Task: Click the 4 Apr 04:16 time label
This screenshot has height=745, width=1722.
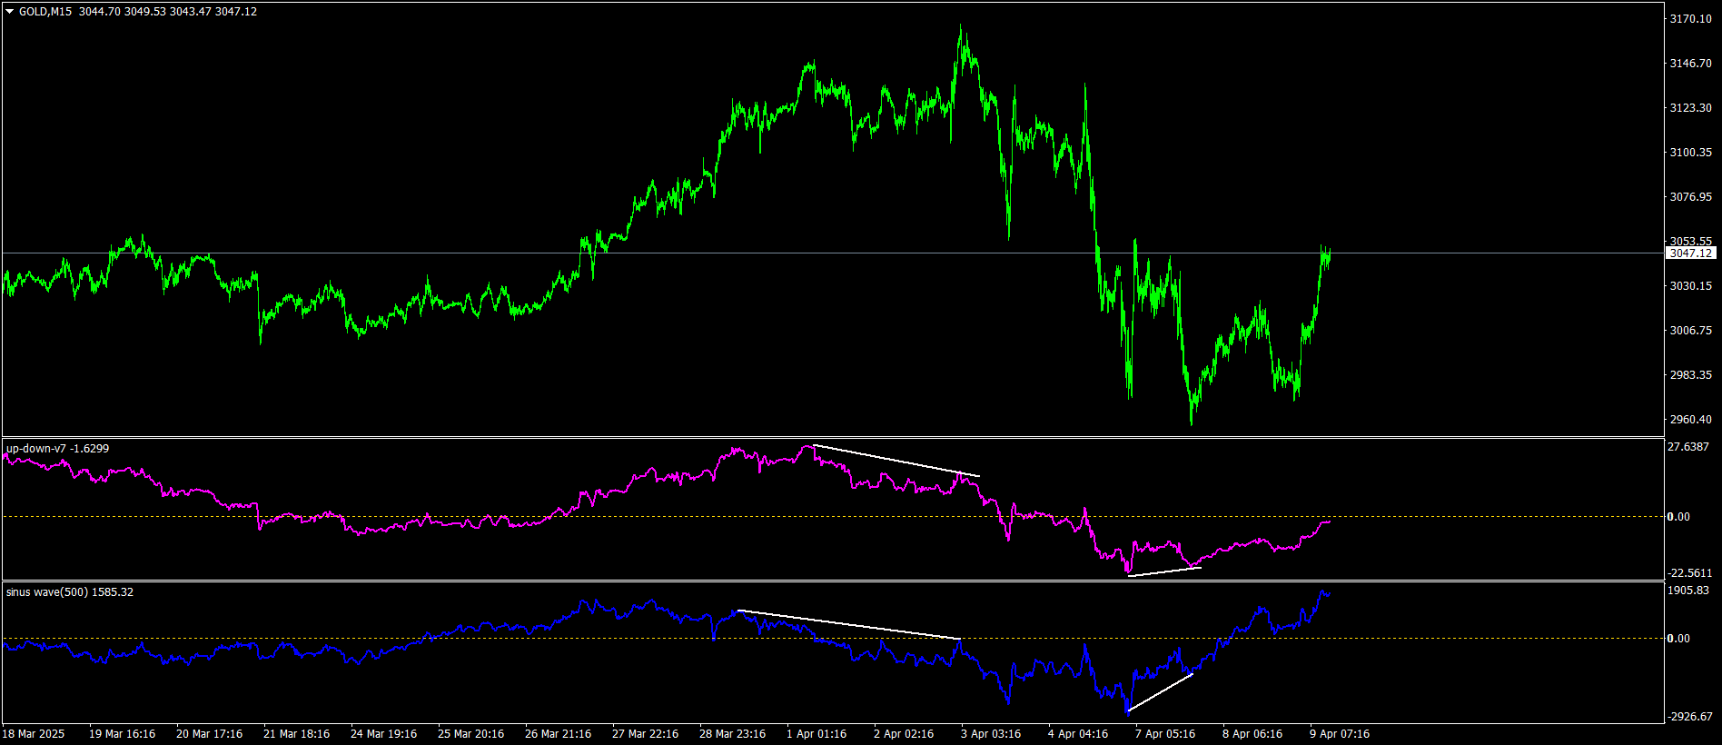Action: click(1078, 734)
